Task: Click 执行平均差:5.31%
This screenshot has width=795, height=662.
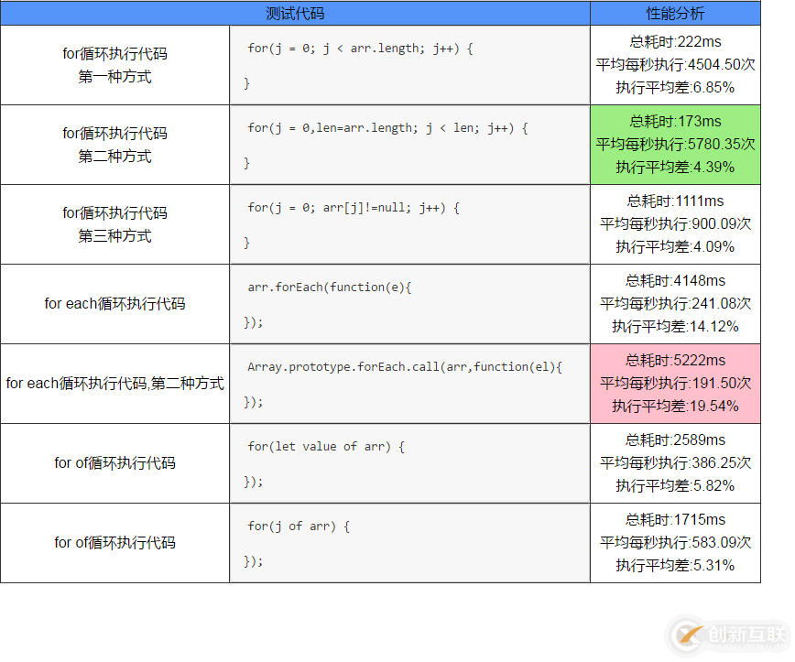Action: [675, 565]
